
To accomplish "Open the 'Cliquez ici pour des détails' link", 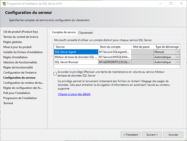I will [74, 94].
